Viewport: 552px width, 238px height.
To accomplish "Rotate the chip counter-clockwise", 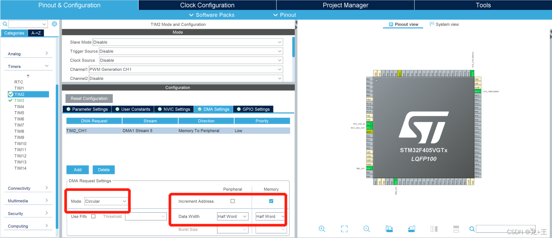I will 411,229.
